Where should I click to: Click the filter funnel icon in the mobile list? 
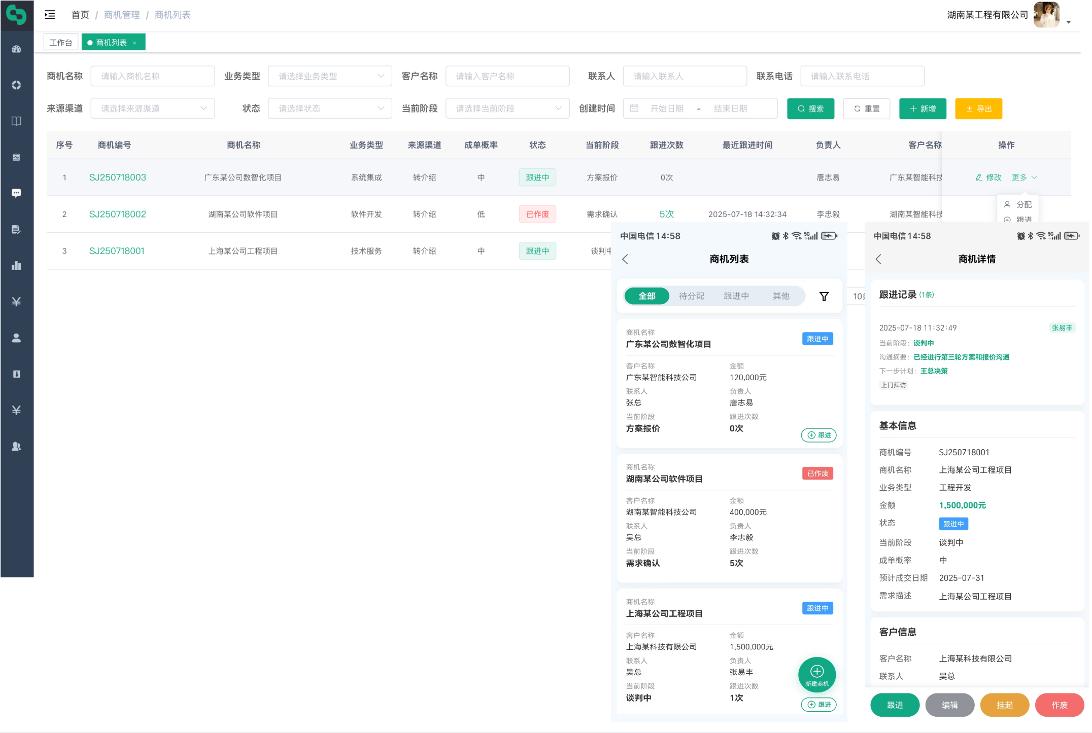[x=824, y=296]
